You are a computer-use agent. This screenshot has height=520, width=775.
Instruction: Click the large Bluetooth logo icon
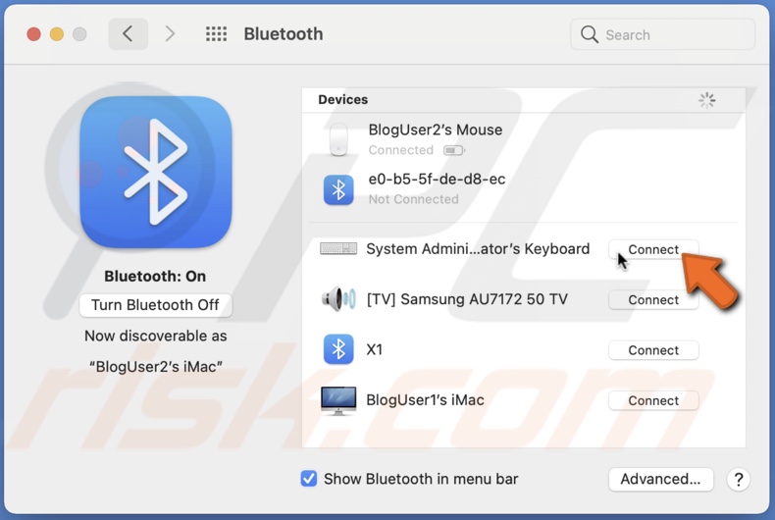[156, 172]
